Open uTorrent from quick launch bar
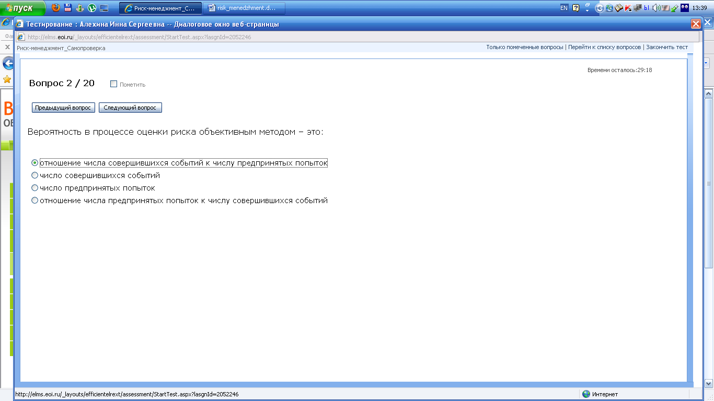Viewport: 714px width, 401px height. [92, 8]
